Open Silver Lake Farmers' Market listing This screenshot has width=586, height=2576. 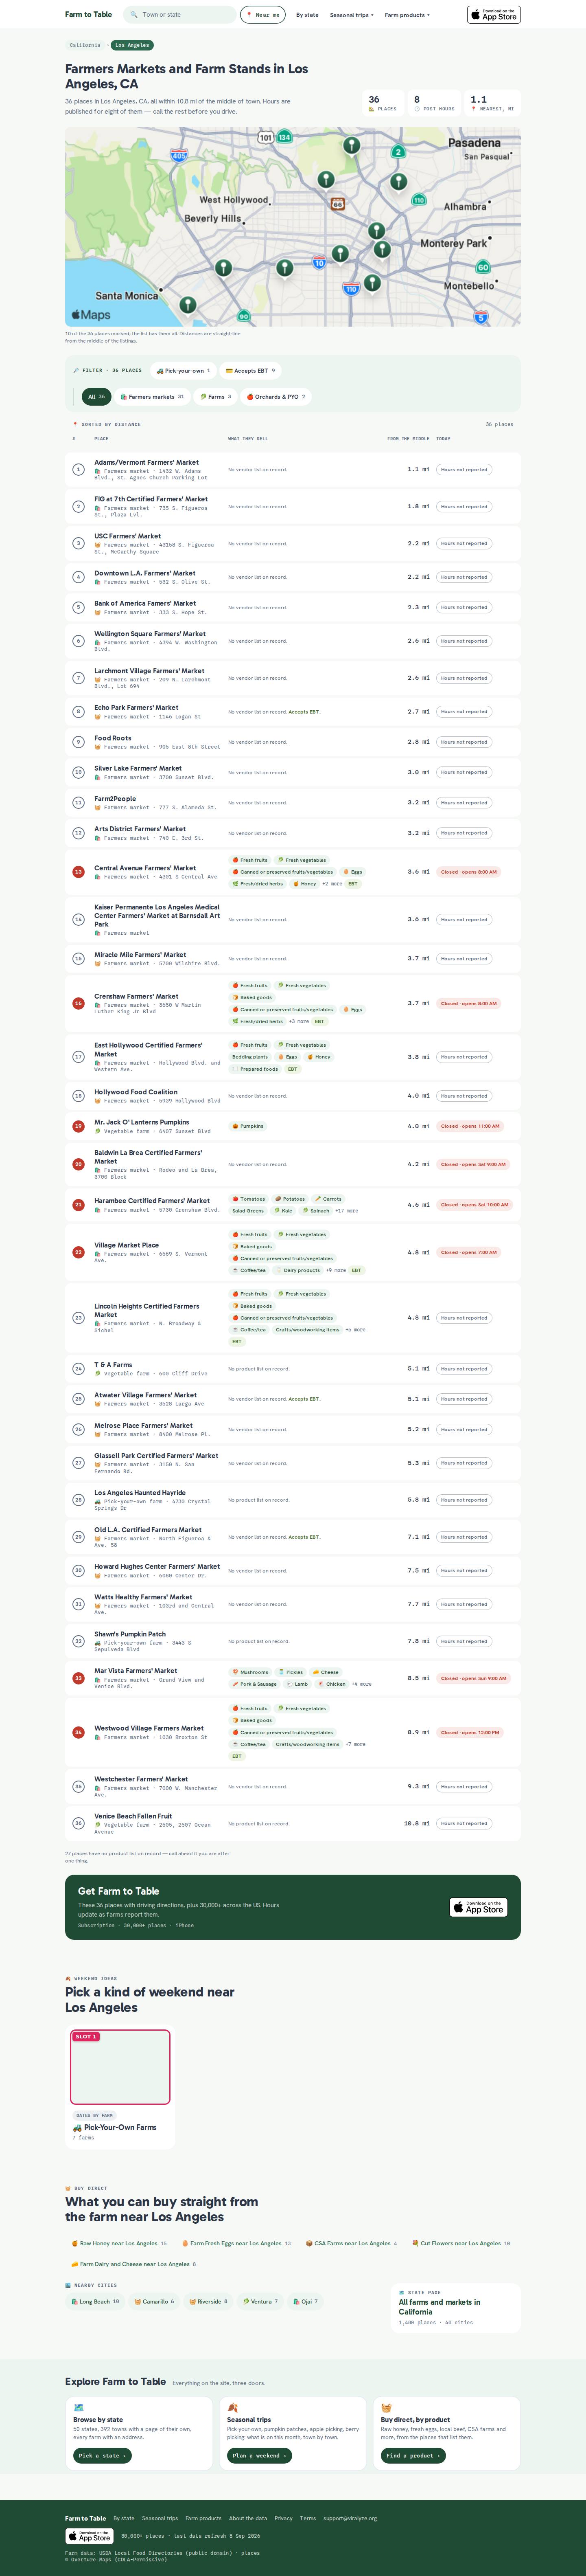click(138, 768)
